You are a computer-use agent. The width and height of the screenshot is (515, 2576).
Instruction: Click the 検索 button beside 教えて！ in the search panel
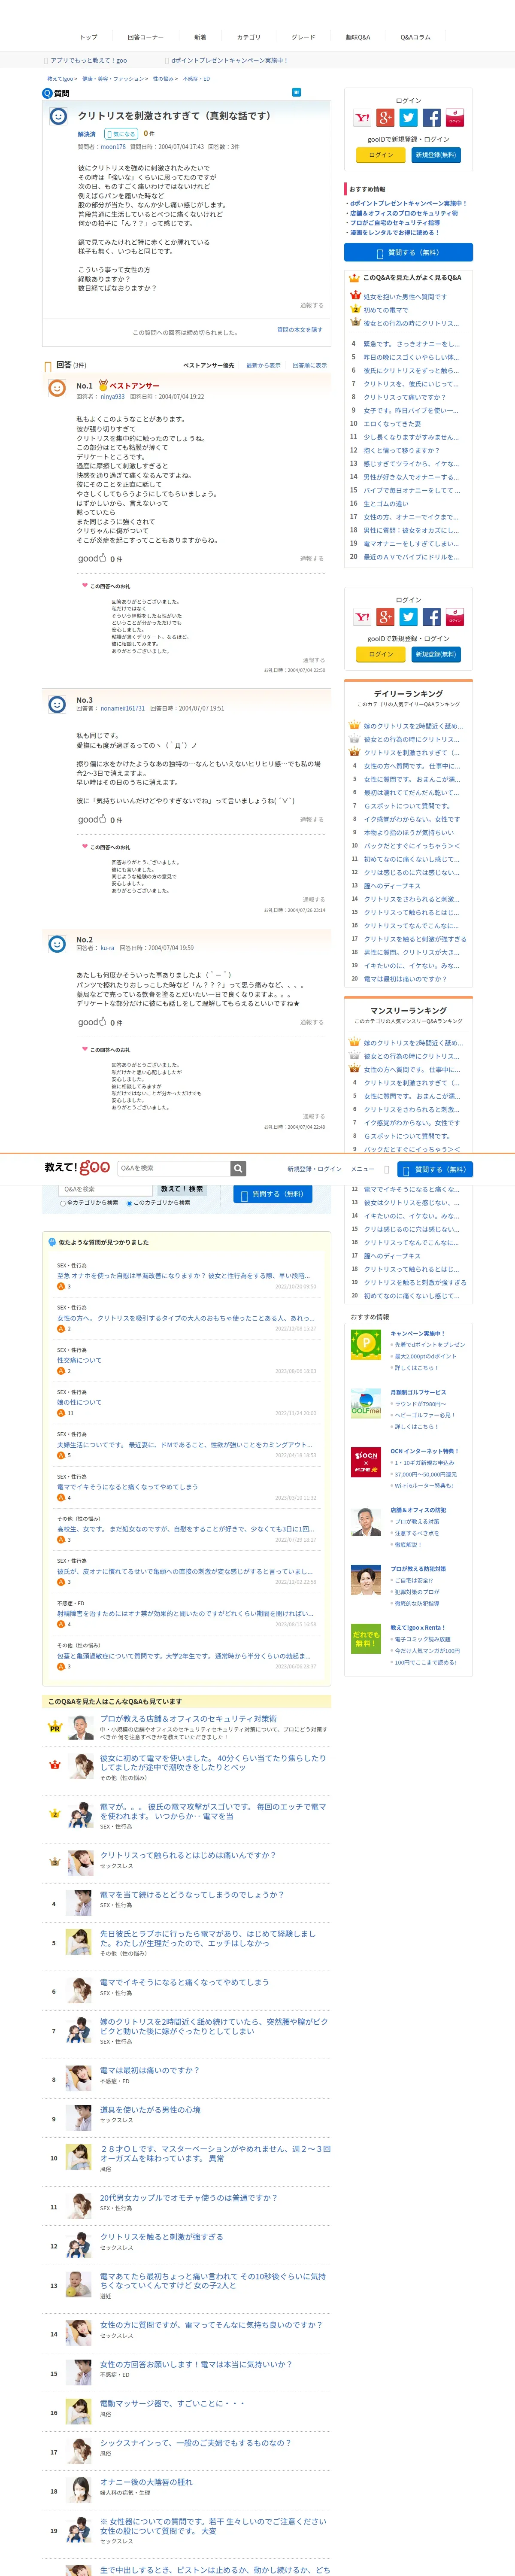tap(182, 1189)
